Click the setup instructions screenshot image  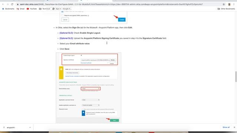pos(89,88)
